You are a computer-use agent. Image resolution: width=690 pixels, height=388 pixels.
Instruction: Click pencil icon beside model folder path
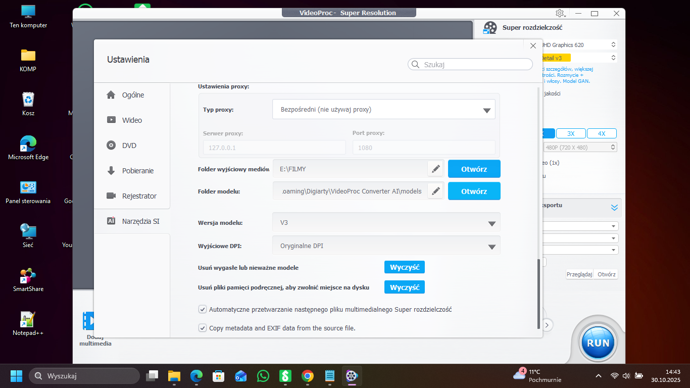435,191
